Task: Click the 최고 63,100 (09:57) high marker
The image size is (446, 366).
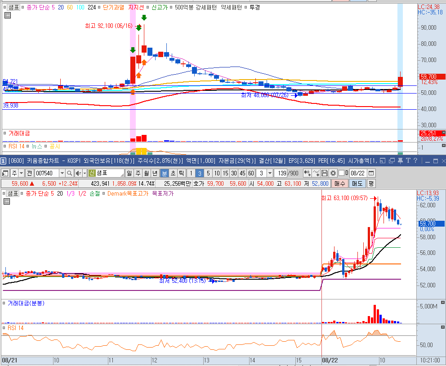Action: pos(344,198)
